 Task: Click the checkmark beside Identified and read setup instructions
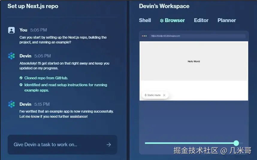21,85
